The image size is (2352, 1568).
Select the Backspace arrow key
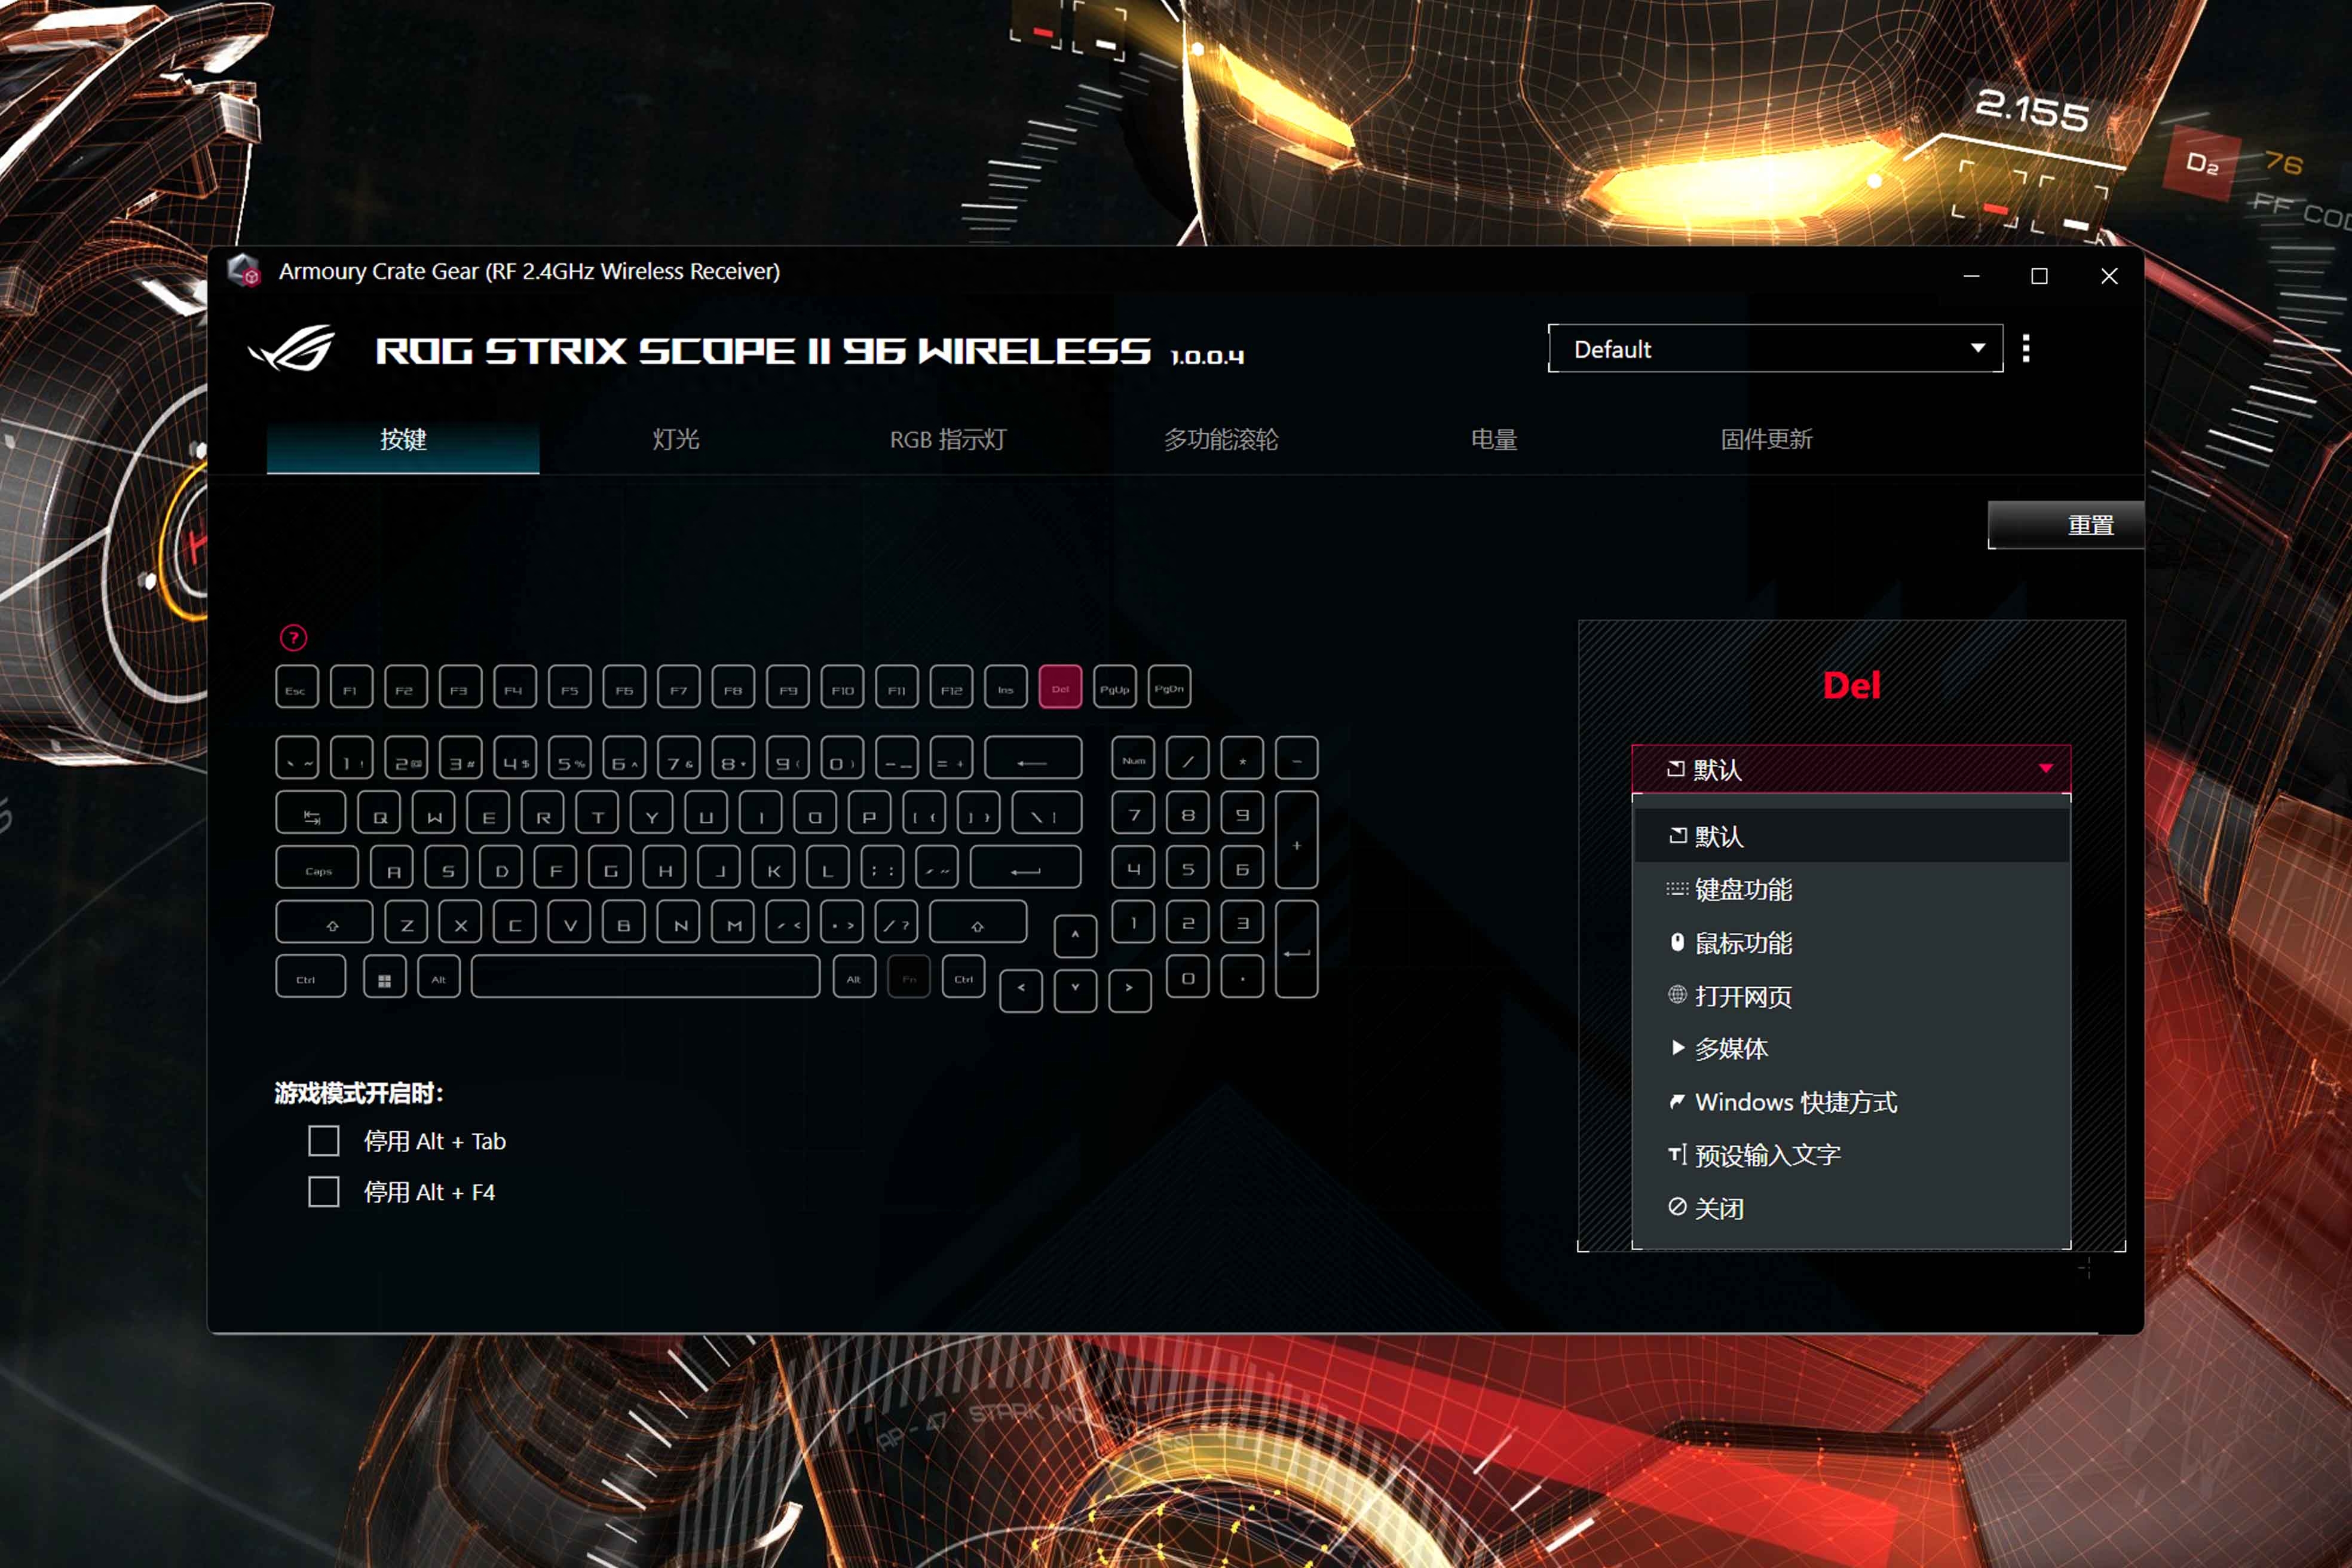click(x=1033, y=759)
